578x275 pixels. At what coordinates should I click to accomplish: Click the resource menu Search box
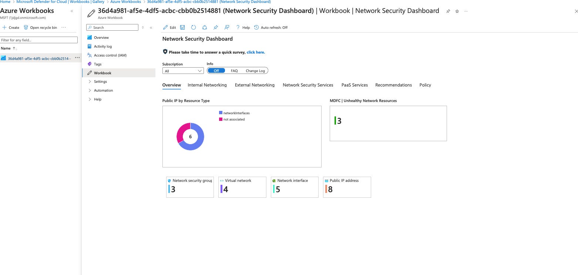pyautogui.click(x=112, y=27)
